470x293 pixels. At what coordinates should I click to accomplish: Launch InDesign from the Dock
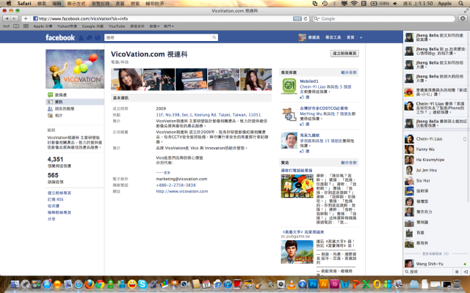tap(334, 284)
